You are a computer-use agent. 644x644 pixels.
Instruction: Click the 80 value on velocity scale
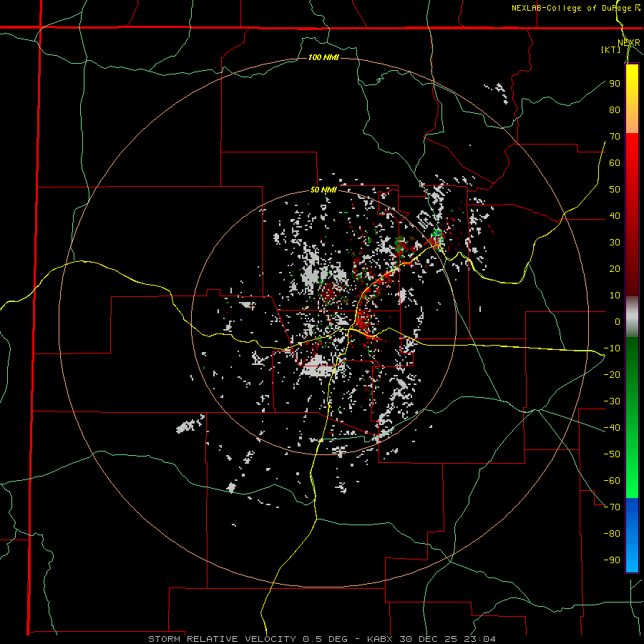click(615, 109)
